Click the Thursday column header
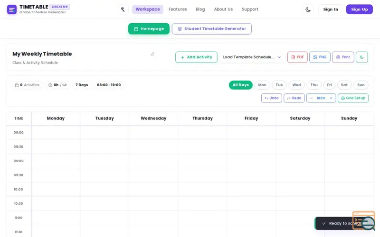 click(202, 118)
